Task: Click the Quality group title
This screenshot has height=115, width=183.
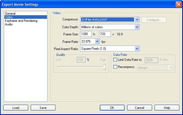Action: click(x=61, y=55)
